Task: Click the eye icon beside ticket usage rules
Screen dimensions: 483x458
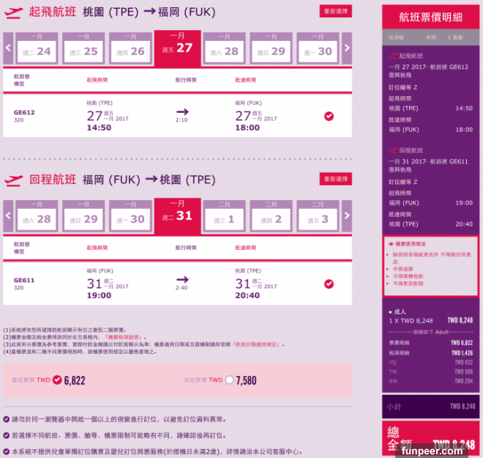Action: point(391,243)
